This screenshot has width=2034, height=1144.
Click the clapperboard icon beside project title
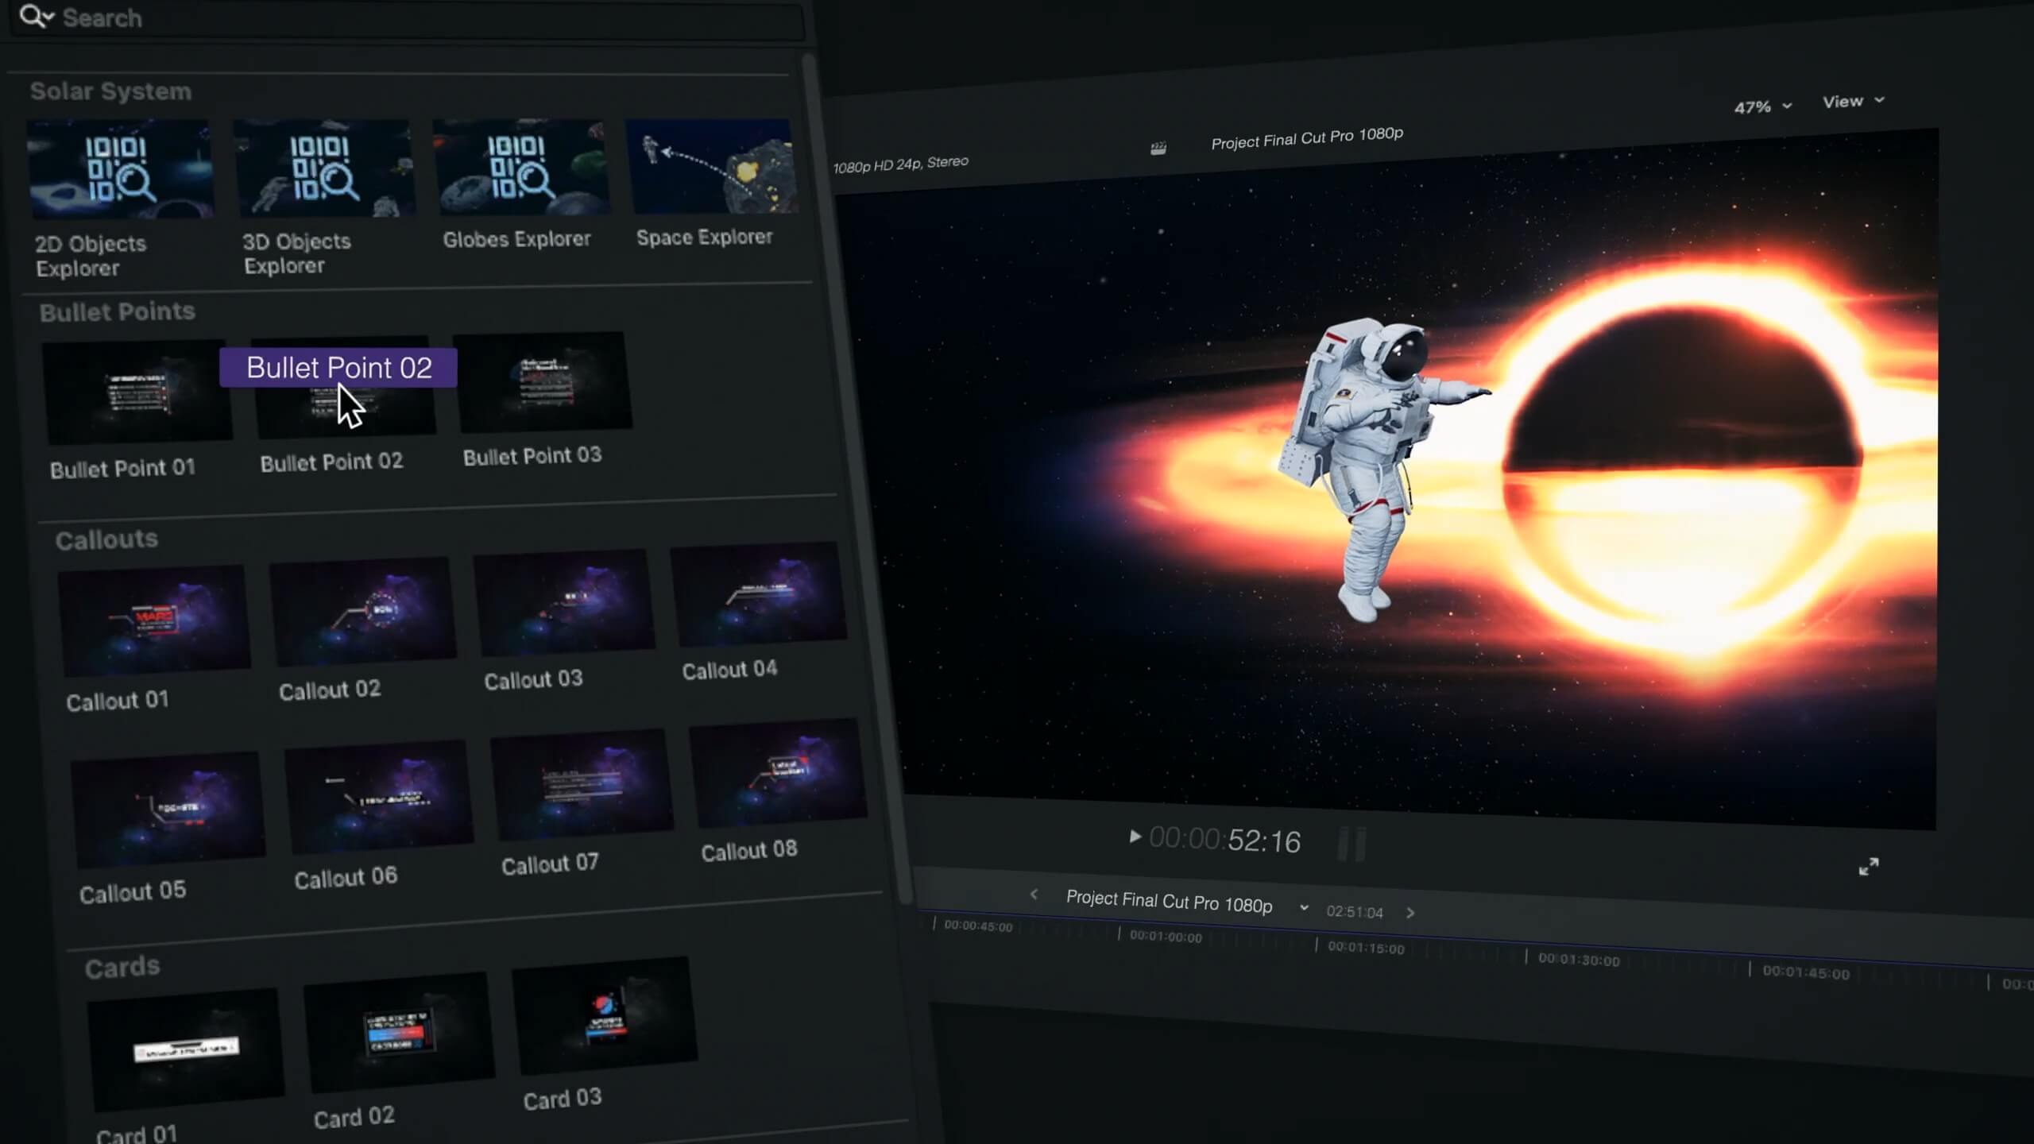pyautogui.click(x=1158, y=148)
